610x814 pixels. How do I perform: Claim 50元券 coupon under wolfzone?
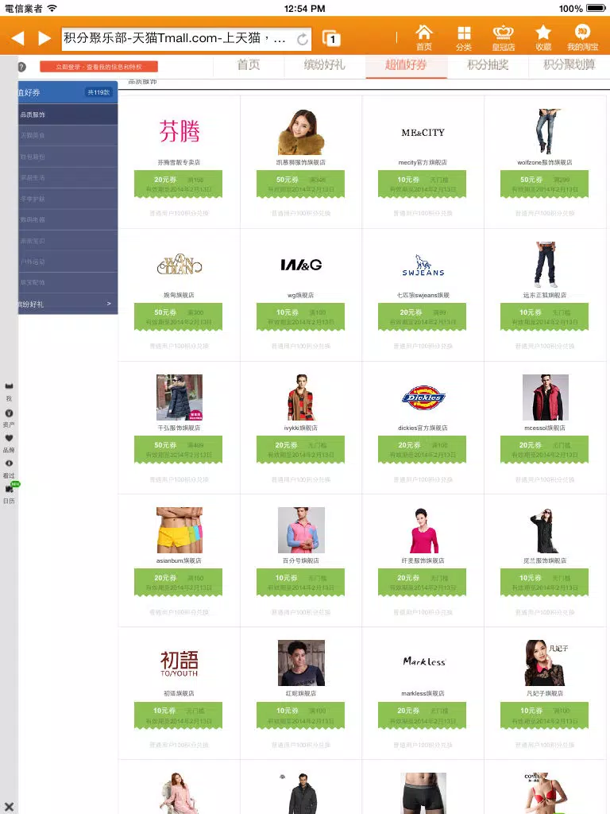(x=545, y=184)
